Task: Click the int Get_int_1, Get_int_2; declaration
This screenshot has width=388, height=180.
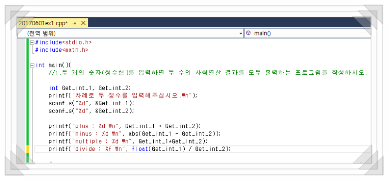Action: click(90, 88)
